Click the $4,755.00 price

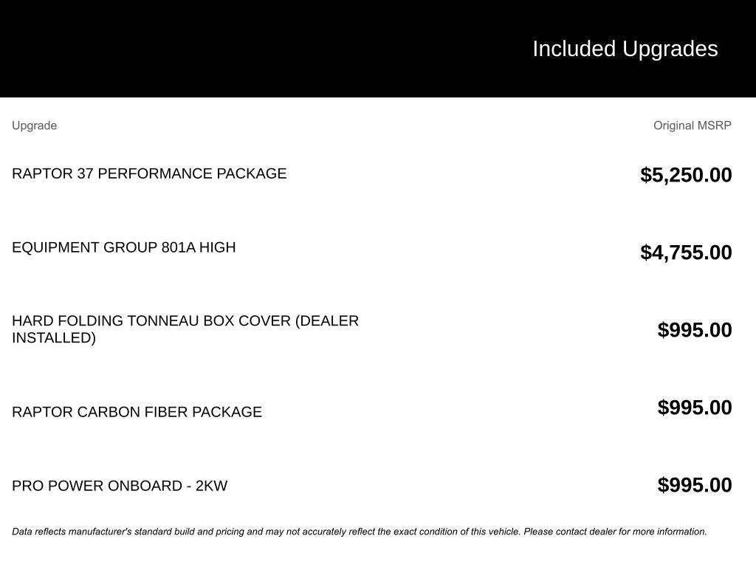pos(686,252)
